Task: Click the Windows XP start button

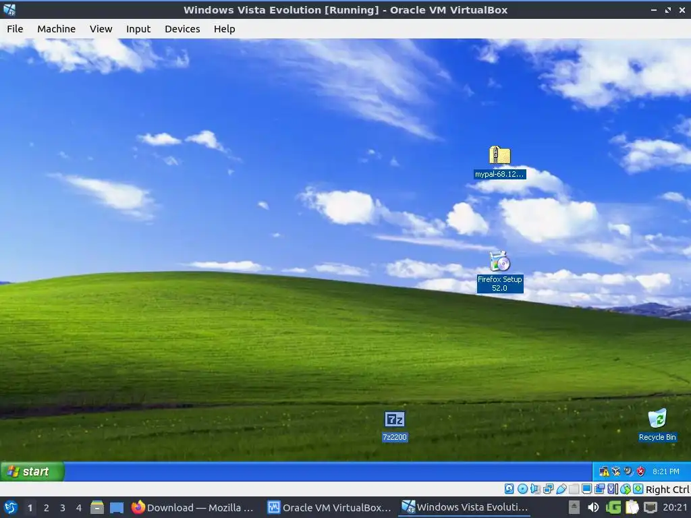Action: (x=32, y=471)
